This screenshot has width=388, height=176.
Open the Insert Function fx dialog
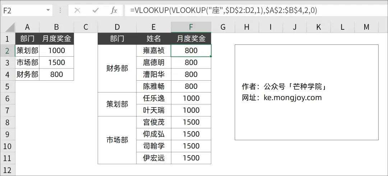(x=114, y=10)
